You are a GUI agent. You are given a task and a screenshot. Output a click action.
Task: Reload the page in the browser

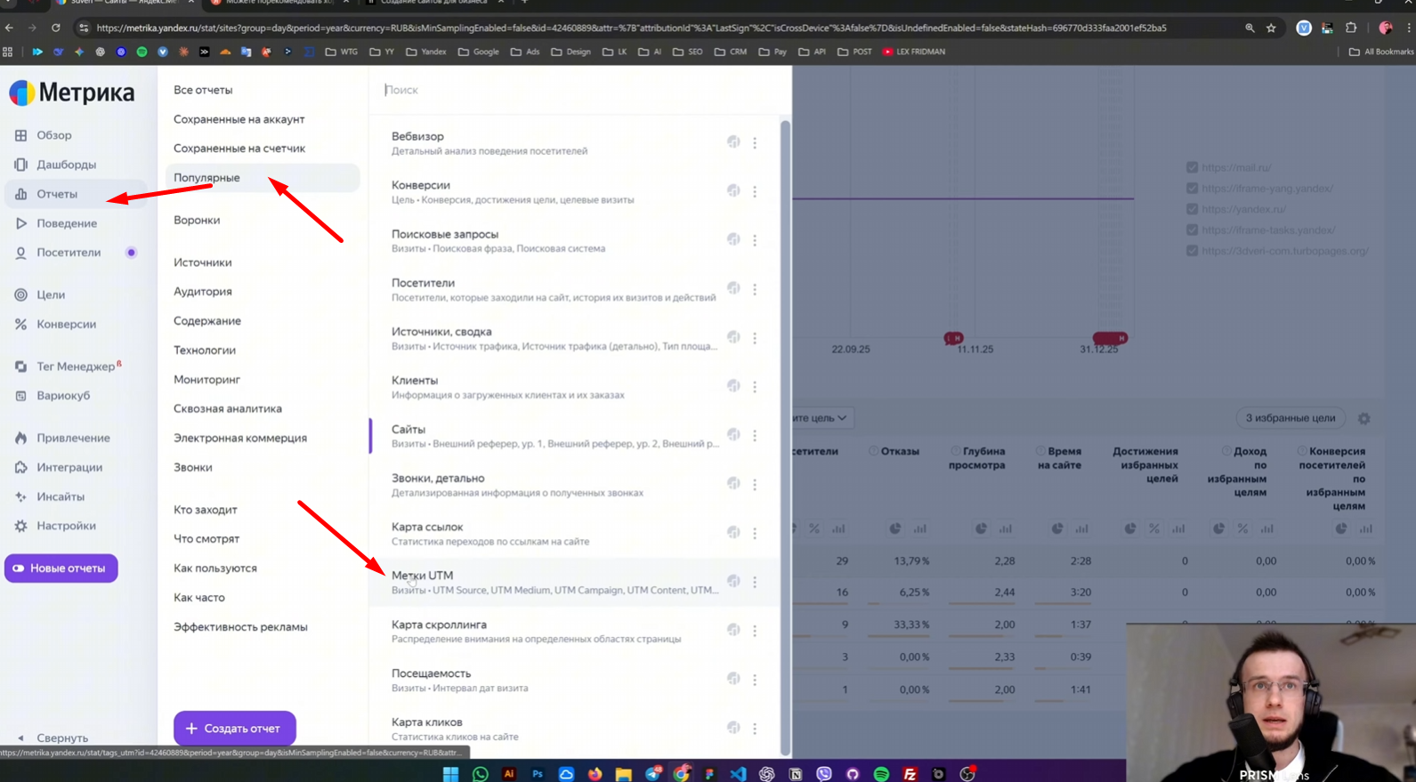click(x=55, y=28)
